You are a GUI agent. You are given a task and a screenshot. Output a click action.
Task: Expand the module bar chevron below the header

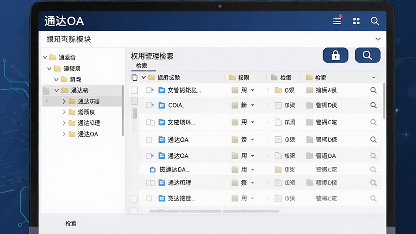pos(378,39)
